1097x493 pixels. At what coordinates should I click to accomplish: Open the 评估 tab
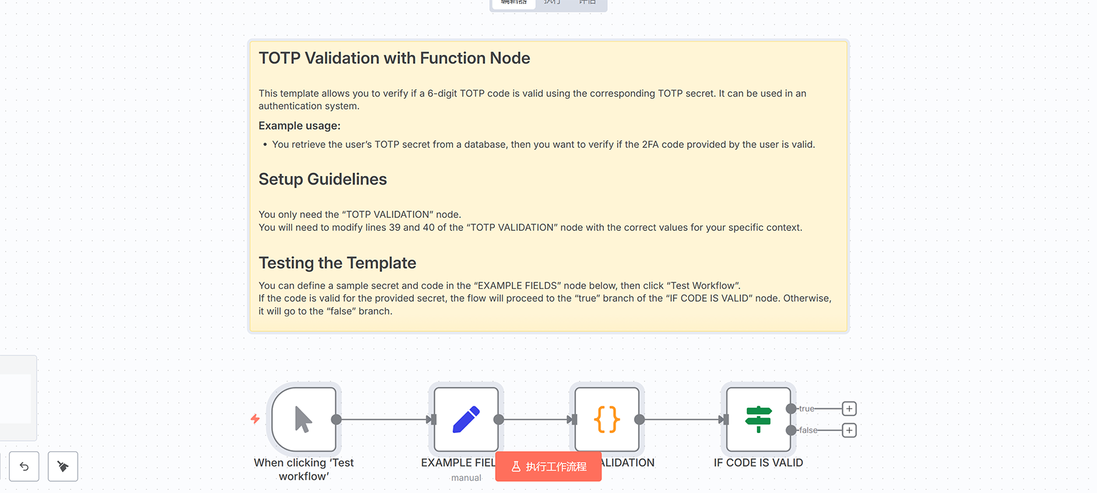pos(588,3)
